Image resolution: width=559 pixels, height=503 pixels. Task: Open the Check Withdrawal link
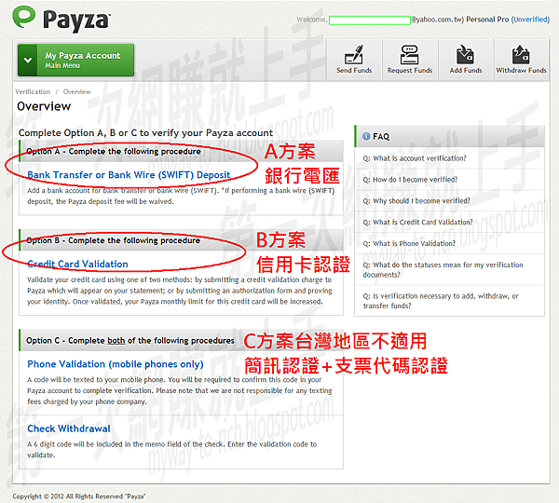(69, 428)
